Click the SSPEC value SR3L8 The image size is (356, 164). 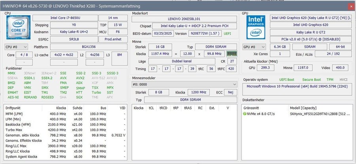[x=74, y=39]
